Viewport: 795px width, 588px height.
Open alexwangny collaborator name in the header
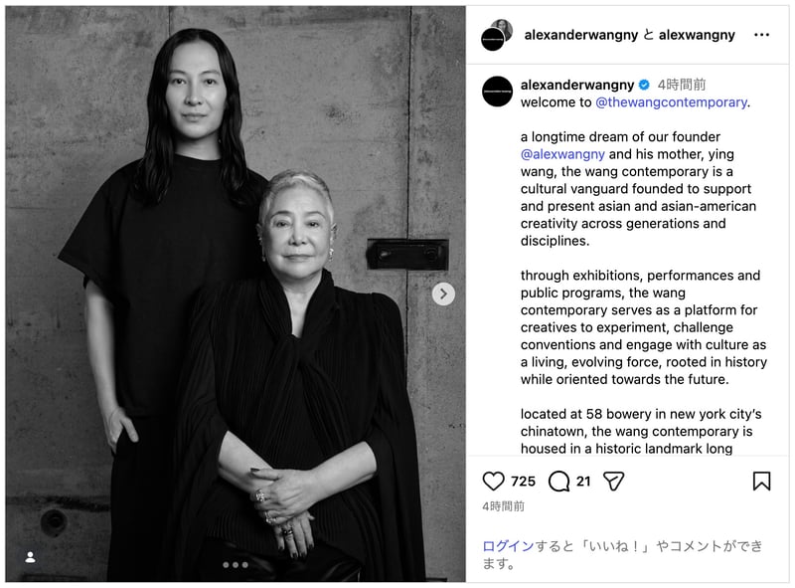[697, 35]
